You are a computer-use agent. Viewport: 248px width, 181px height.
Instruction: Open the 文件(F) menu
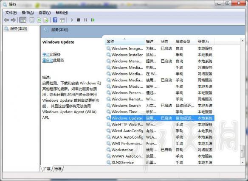[11, 13]
